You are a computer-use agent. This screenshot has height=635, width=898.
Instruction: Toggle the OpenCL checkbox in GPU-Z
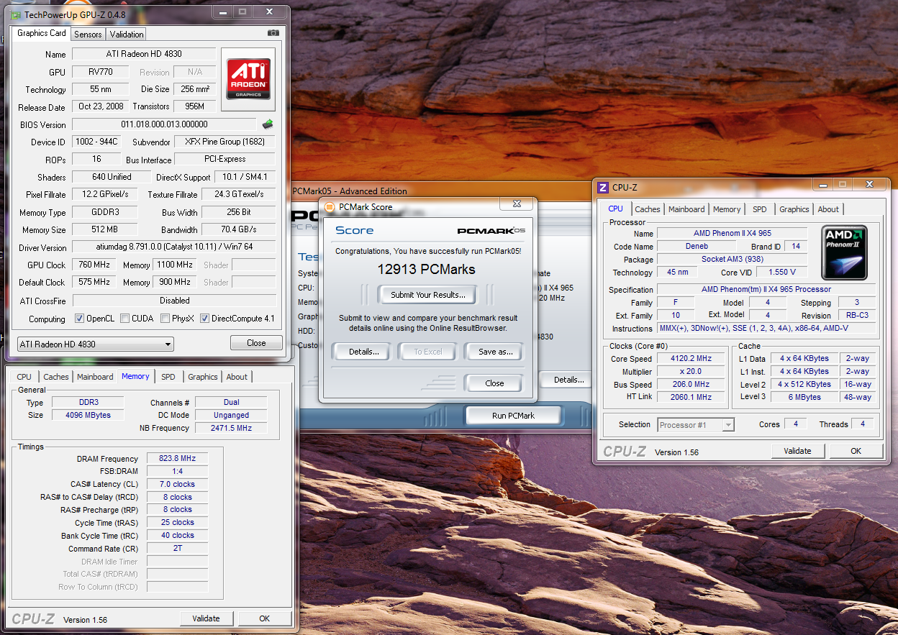[80, 319]
